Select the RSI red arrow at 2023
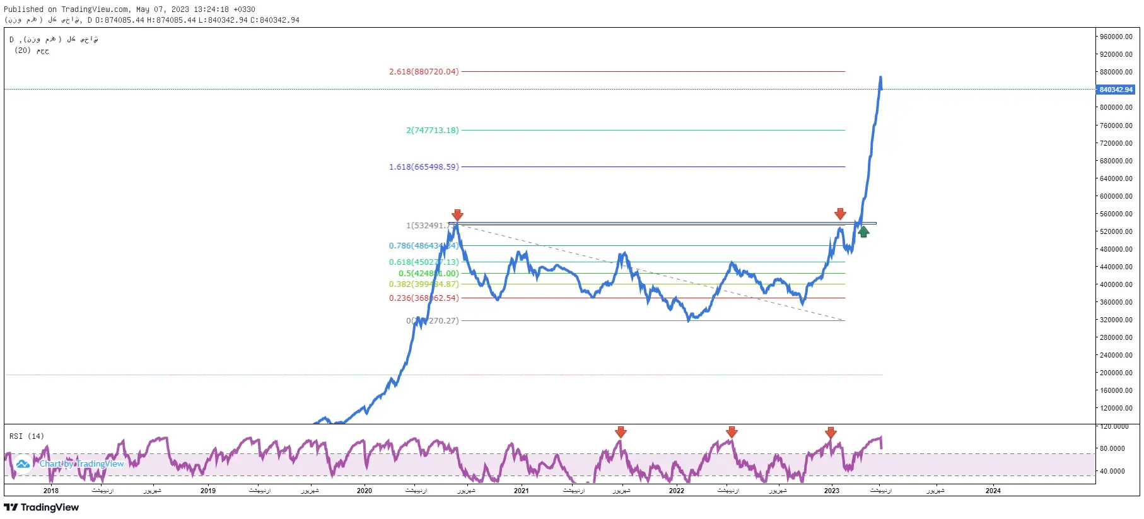 click(831, 432)
